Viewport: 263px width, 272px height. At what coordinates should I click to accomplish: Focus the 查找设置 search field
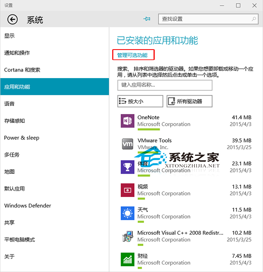208,19
